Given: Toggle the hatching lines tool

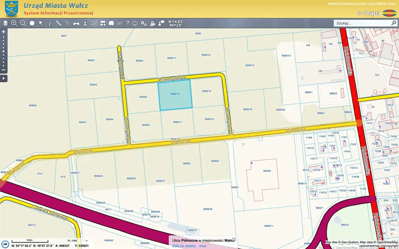Looking at the screenshot, I should click(120, 23).
